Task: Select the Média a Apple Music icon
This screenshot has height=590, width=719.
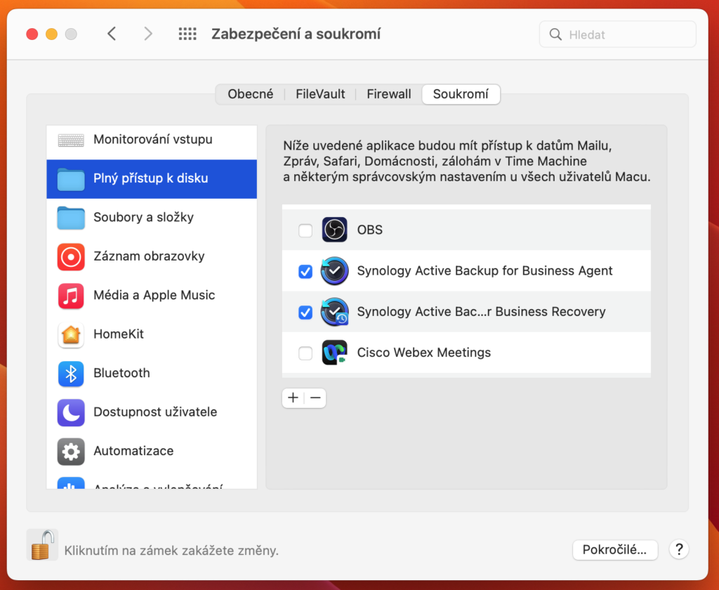Action: click(71, 296)
